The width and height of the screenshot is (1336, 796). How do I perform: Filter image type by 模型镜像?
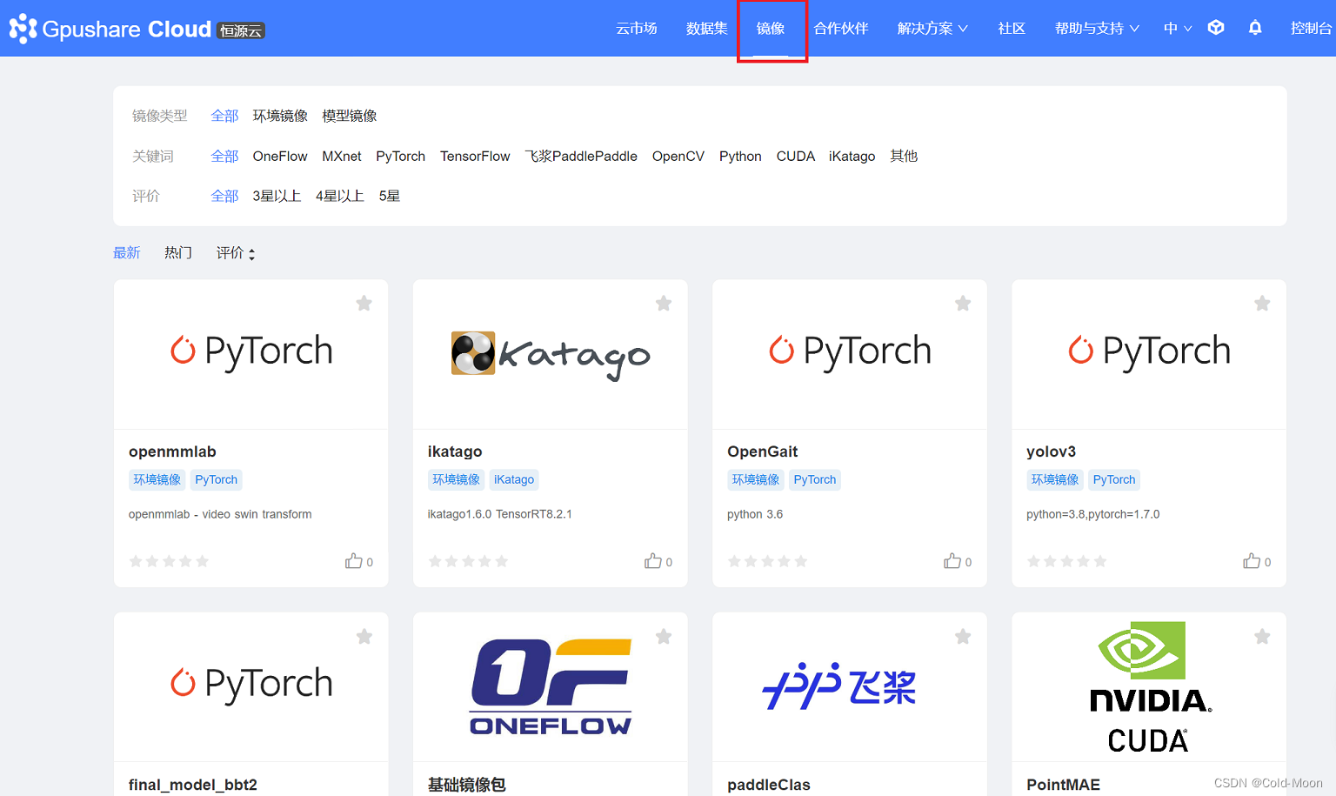[350, 116]
